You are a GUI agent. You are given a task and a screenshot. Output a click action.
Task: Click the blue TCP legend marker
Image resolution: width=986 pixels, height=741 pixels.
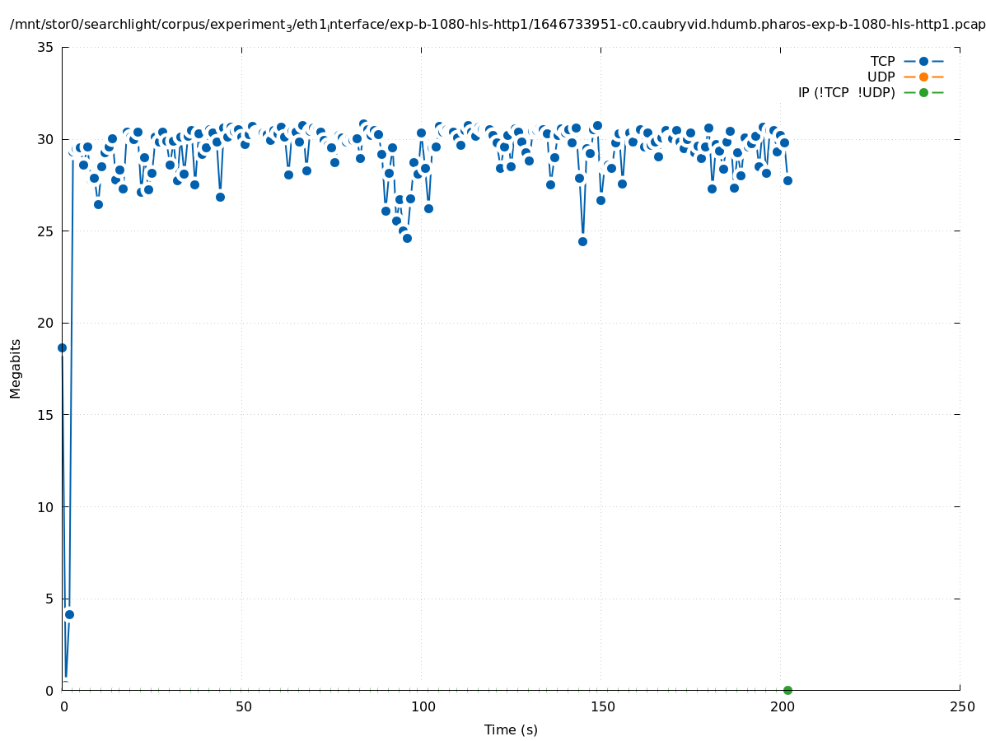(x=923, y=61)
